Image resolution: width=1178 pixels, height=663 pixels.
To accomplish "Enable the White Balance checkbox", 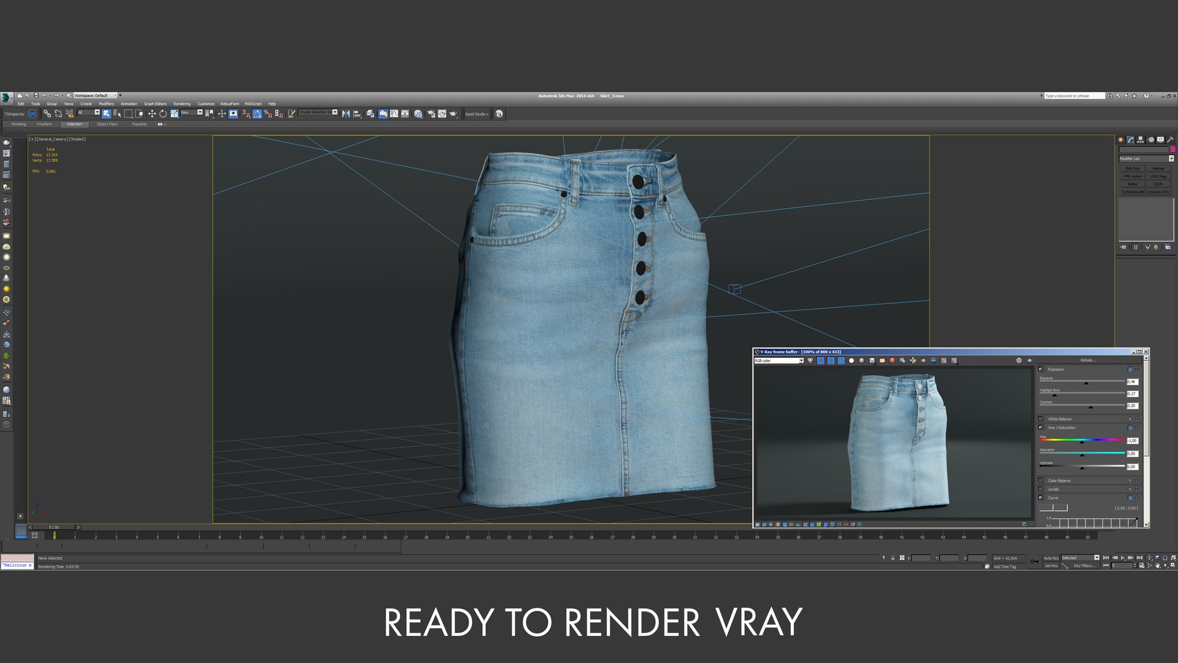I will (1041, 419).
